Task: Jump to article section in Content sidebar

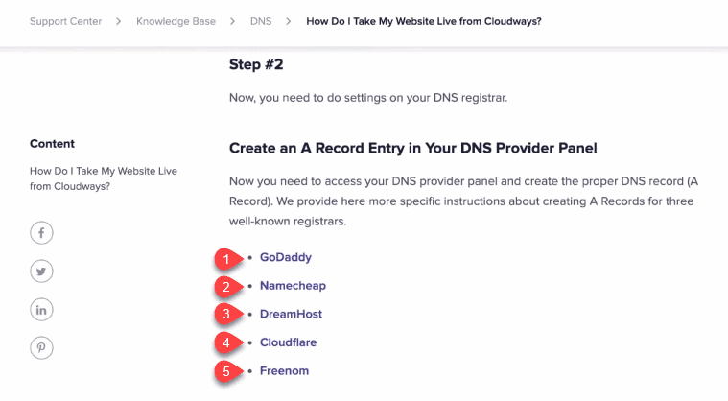Action: point(104,178)
